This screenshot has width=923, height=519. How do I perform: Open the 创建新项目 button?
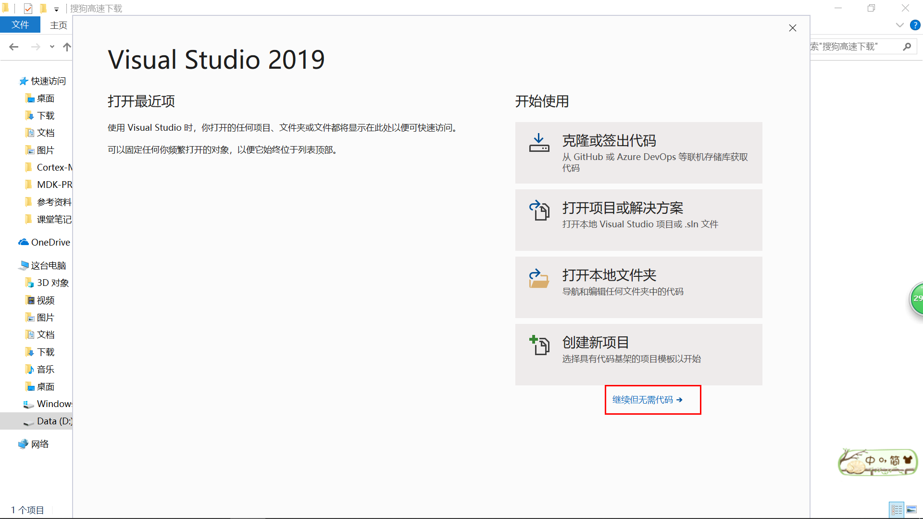point(638,354)
